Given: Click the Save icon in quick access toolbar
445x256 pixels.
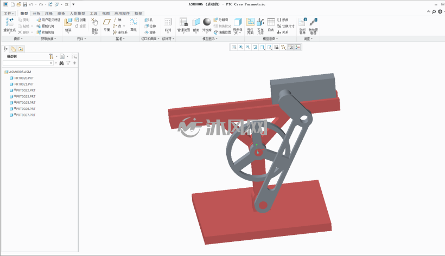Looking at the screenshot, I should click(25, 4).
